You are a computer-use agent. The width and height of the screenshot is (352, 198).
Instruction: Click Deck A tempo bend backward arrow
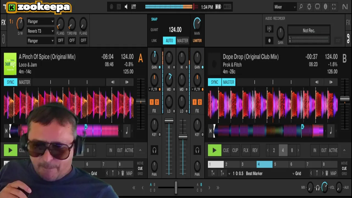(x=113, y=82)
